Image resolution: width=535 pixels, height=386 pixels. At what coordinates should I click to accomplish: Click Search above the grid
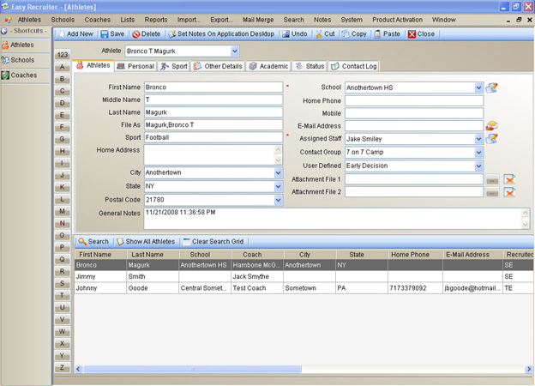93,242
